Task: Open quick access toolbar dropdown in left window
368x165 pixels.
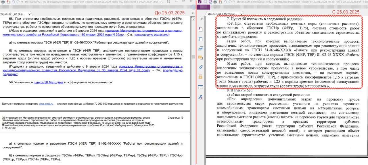Action: click(22, 2)
